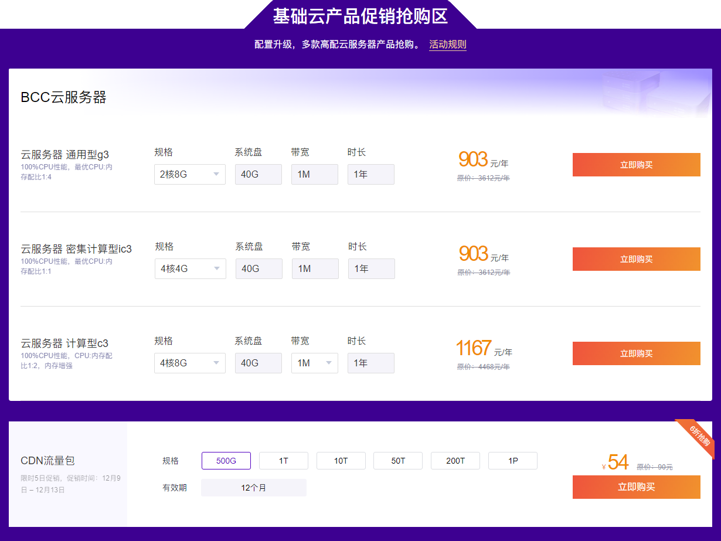Image resolution: width=721 pixels, height=541 pixels.
Task: Select the 1P CDN package option
Action: pyautogui.click(x=513, y=461)
